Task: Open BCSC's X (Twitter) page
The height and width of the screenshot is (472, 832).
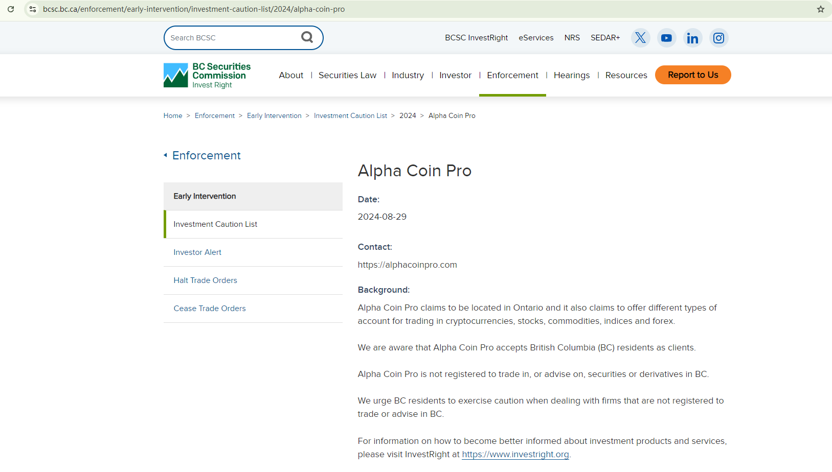Action: tap(640, 38)
